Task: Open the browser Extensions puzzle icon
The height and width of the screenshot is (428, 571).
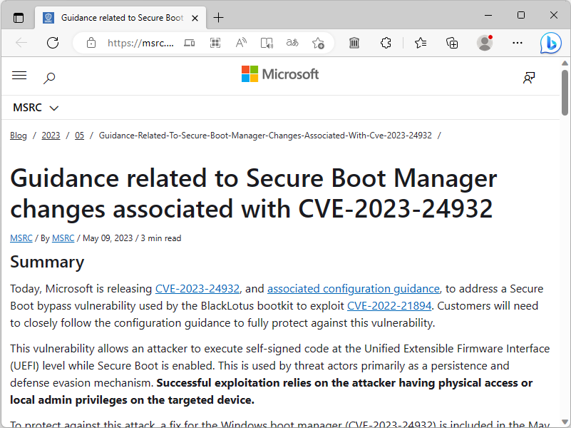Action: [x=386, y=43]
